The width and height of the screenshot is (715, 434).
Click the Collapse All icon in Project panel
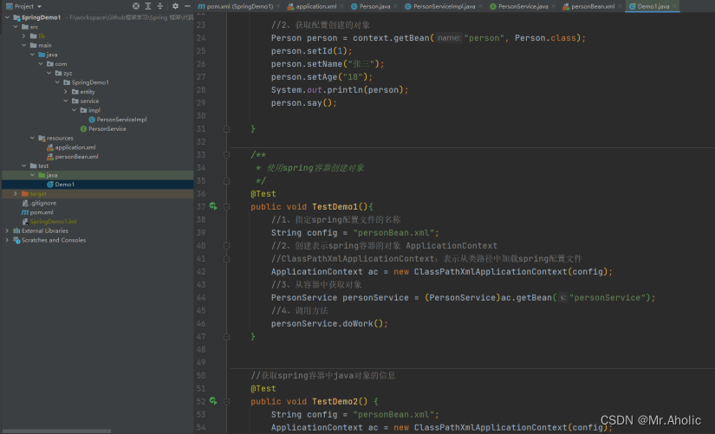[x=160, y=6]
